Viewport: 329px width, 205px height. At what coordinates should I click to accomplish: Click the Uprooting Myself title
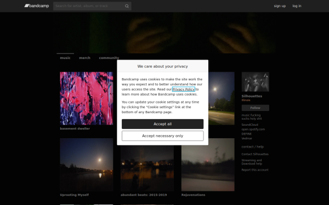(74, 195)
